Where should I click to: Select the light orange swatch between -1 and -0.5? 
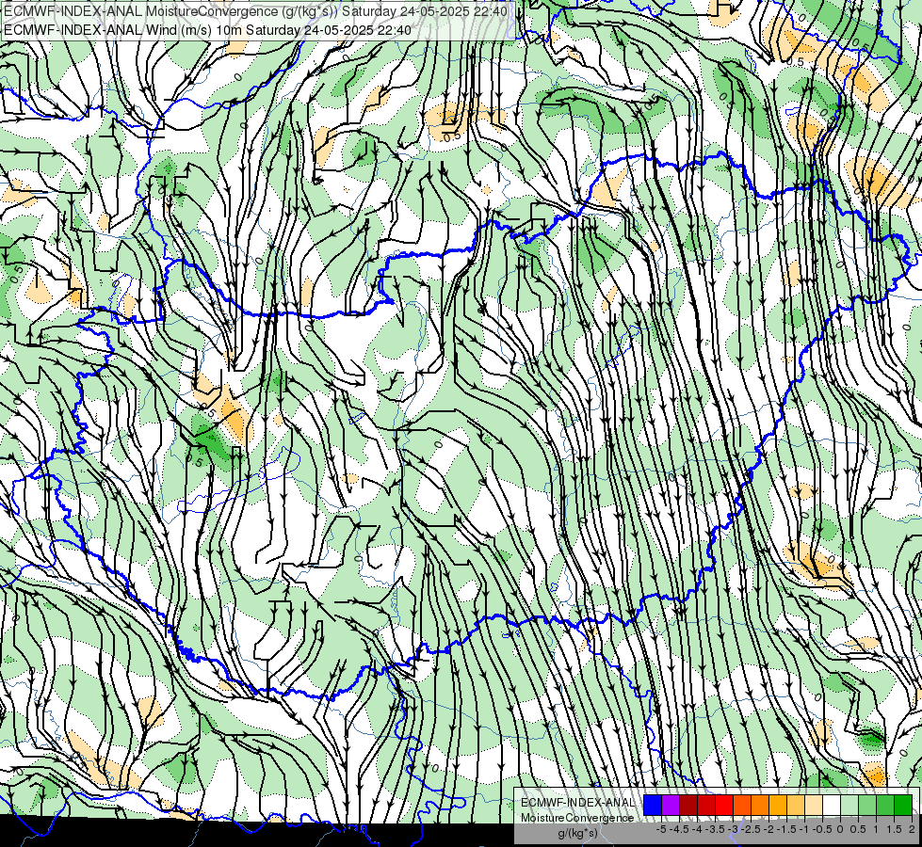point(796,806)
